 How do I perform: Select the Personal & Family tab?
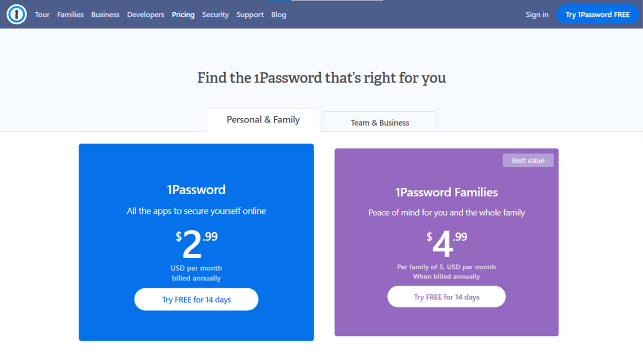click(263, 119)
